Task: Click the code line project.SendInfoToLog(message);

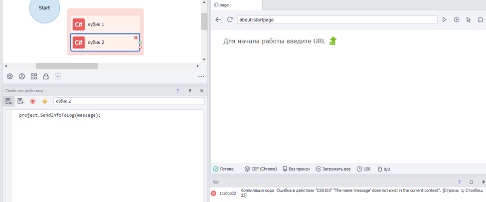Action: (x=60, y=115)
